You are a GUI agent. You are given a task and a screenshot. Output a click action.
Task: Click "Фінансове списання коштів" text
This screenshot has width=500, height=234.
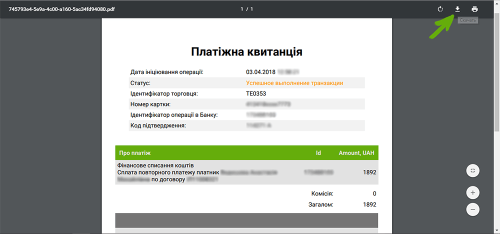[155, 165]
